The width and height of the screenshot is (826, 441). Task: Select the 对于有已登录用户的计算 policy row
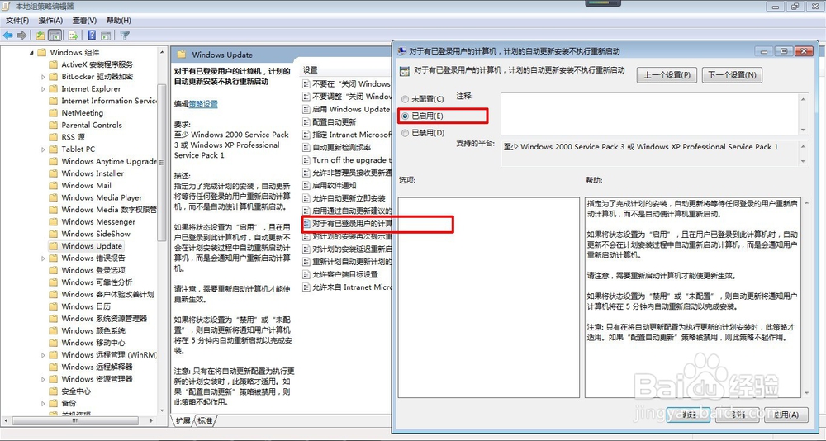[x=347, y=224]
